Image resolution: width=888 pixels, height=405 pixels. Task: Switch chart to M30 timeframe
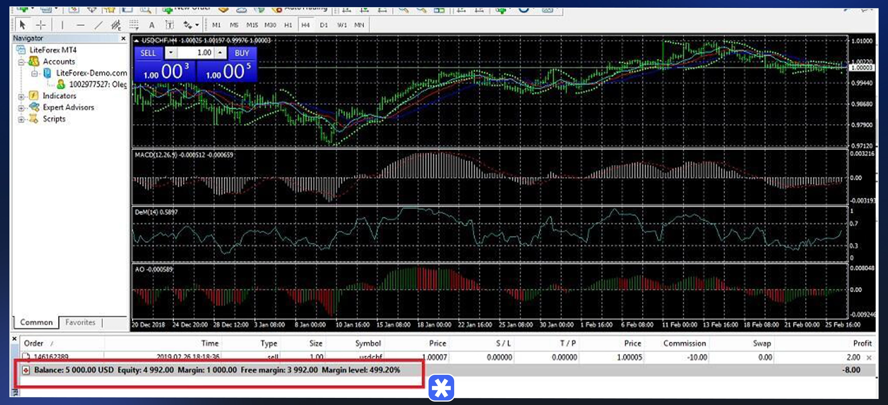point(270,25)
